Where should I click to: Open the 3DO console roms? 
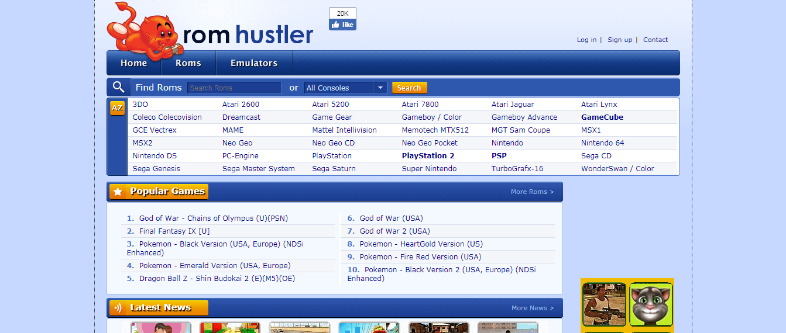(140, 105)
